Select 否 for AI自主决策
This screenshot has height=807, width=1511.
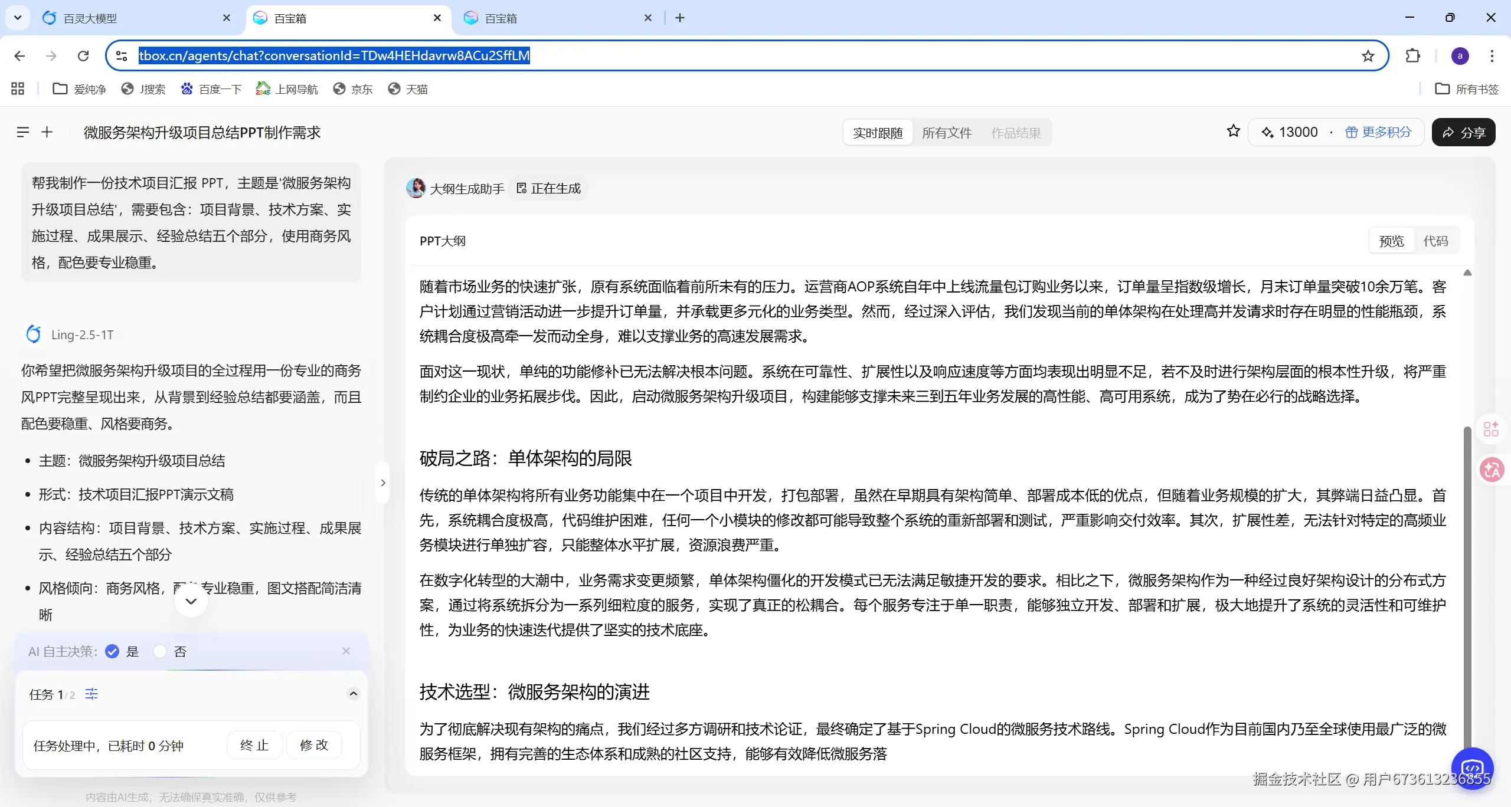160,651
